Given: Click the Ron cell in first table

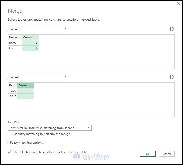Looking at the screenshot, I should (15, 48).
